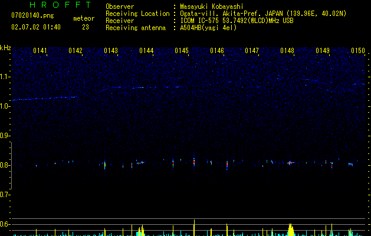The image size is (371, 236).
Task: Click the 0.9 kHz axis label
Action: click(x=5, y=136)
